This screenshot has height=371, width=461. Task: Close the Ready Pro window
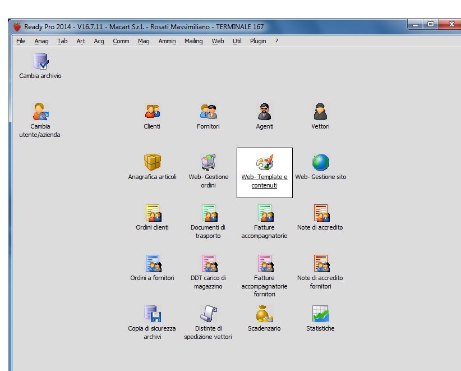coord(450,25)
